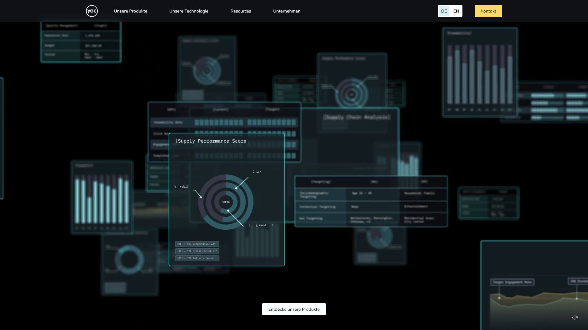Open the Unsere Produkte menu
The height and width of the screenshot is (330, 588).
point(130,11)
